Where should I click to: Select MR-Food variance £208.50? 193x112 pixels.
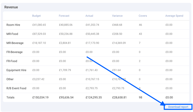117,34
